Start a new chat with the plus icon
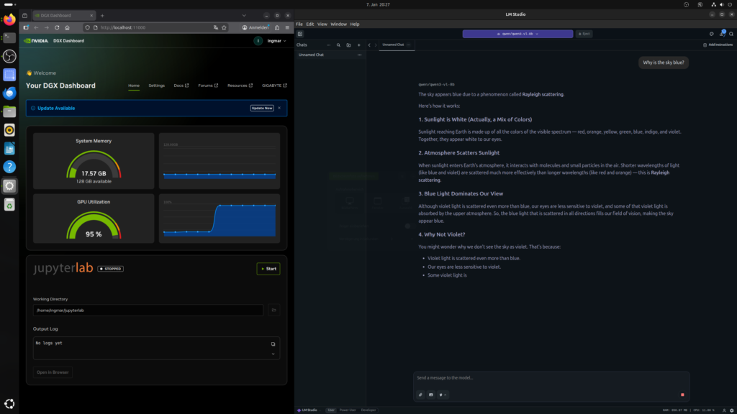Screen dimensions: 737x414 pyautogui.click(x=358, y=45)
